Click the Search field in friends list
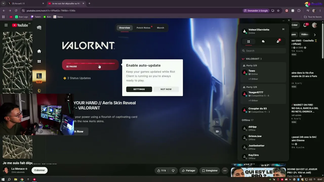The width and height of the screenshot is (324, 182). (x=263, y=51)
